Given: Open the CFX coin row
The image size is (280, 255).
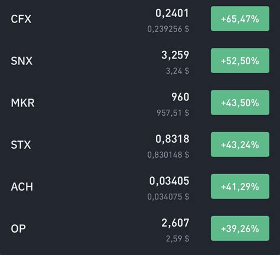Looking at the screenshot, I should tap(140, 19).
